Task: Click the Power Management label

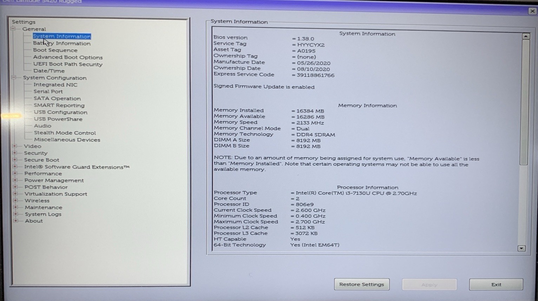Action: click(54, 180)
